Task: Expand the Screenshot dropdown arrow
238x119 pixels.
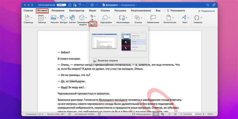Action: click(95, 24)
